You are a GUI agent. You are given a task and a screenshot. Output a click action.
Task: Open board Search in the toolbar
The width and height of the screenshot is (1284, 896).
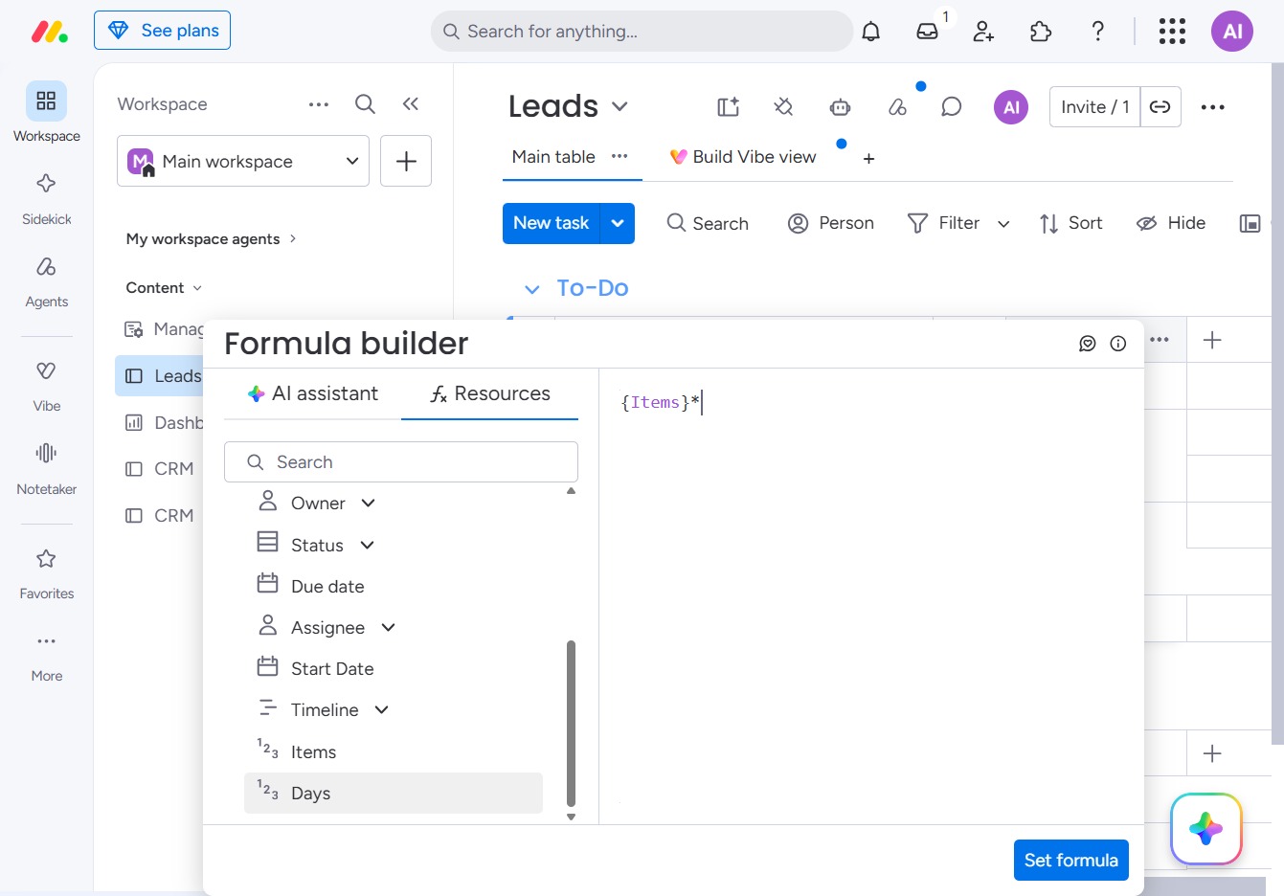(708, 223)
